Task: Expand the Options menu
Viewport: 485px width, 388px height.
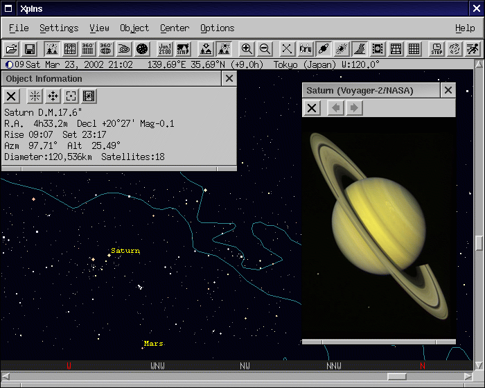Action: click(x=217, y=28)
